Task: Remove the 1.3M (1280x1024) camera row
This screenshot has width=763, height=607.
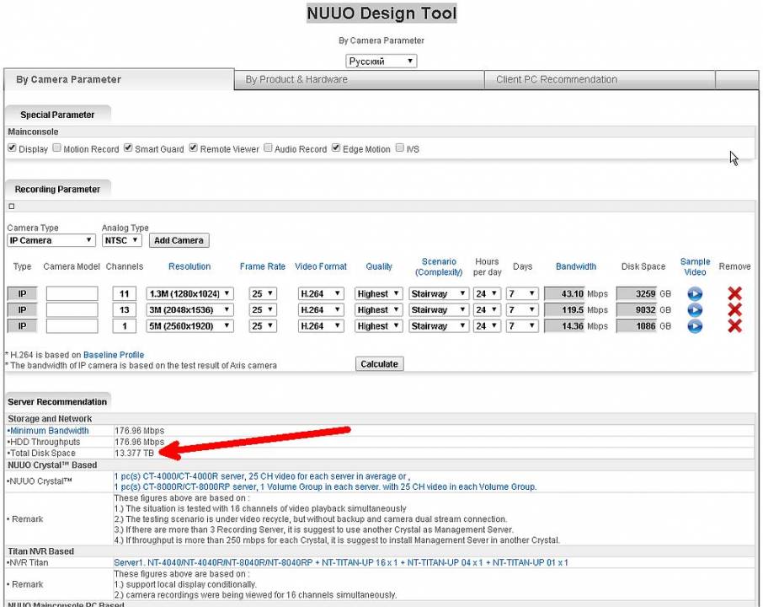Action: point(734,293)
